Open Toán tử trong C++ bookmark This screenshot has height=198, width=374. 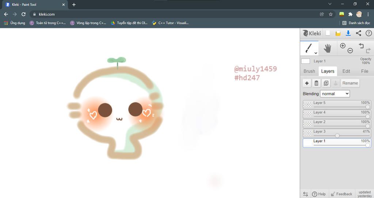(47, 23)
